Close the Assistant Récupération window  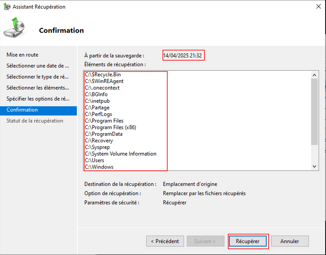318,7
